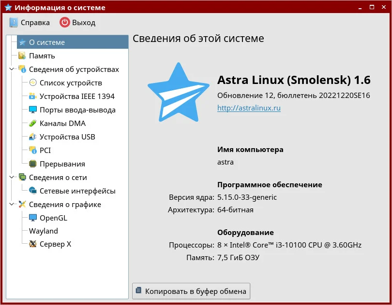
Task: Close the Информация о системе window
Action: pyautogui.click(x=384, y=7)
